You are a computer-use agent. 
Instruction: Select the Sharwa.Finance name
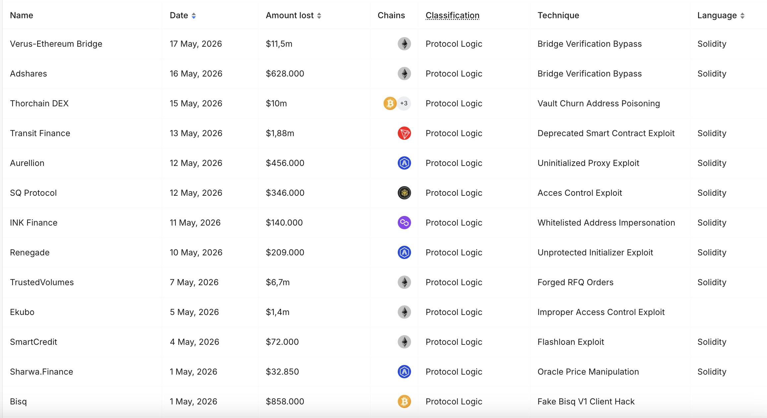pyautogui.click(x=41, y=372)
